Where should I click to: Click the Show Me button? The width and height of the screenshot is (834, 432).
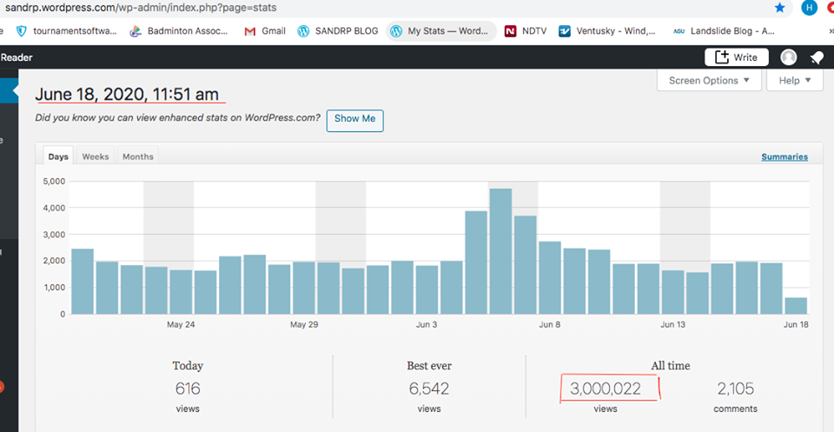coord(354,119)
